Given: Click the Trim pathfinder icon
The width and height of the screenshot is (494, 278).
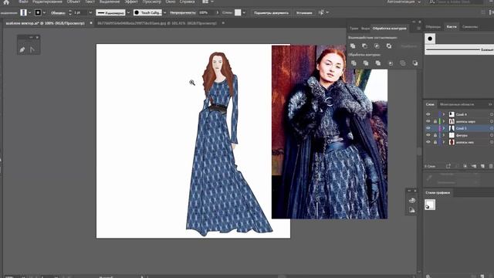Looking at the screenshot, I should 366,63.
